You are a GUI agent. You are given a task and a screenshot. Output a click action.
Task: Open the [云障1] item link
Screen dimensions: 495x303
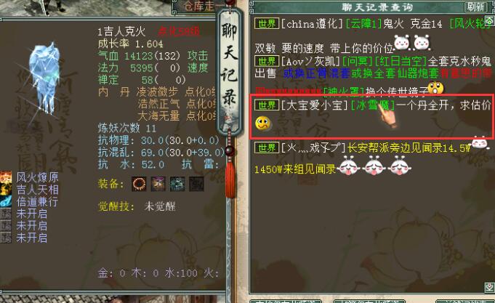(363, 24)
